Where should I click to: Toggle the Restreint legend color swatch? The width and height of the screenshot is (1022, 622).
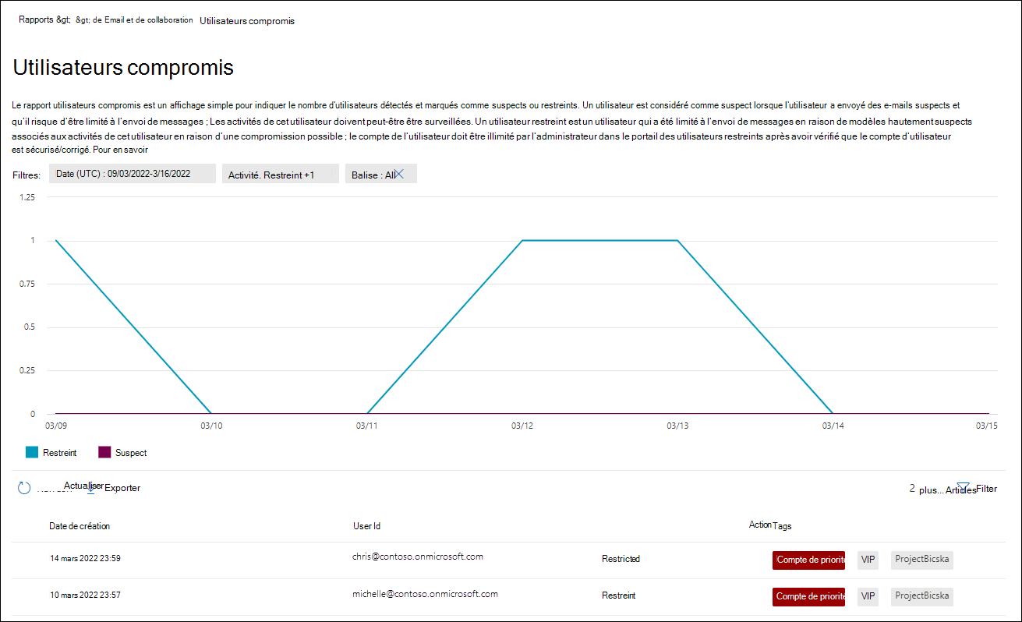pos(32,452)
